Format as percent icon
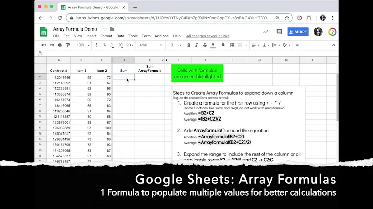The height and width of the screenshot is (209, 373). coord(104,45)
